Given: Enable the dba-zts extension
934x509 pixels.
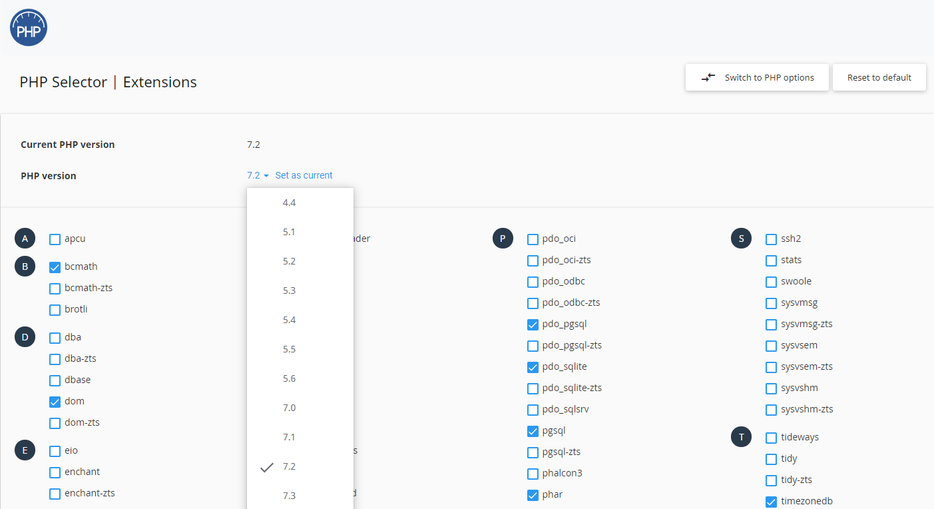Looking at the screenshot, I should 55,359.
